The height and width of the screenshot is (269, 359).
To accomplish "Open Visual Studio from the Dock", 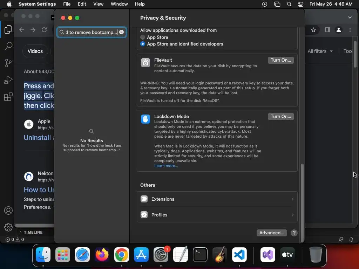I will pyautogui.click(x=267, y=255).
